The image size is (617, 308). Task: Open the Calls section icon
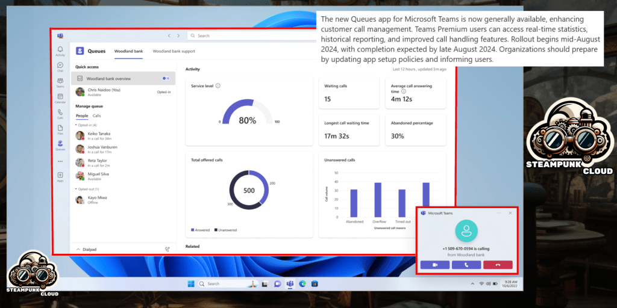coord(60,113)
